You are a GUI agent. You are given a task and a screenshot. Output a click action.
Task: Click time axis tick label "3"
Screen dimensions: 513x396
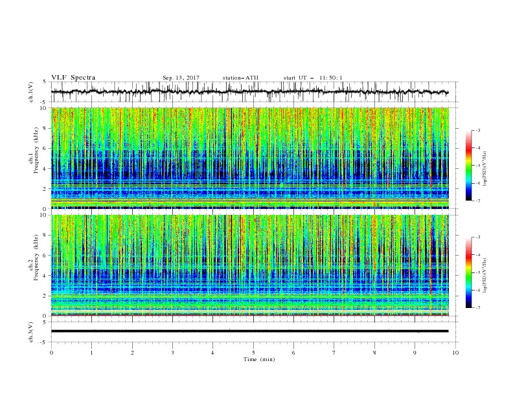click(172, 353)
